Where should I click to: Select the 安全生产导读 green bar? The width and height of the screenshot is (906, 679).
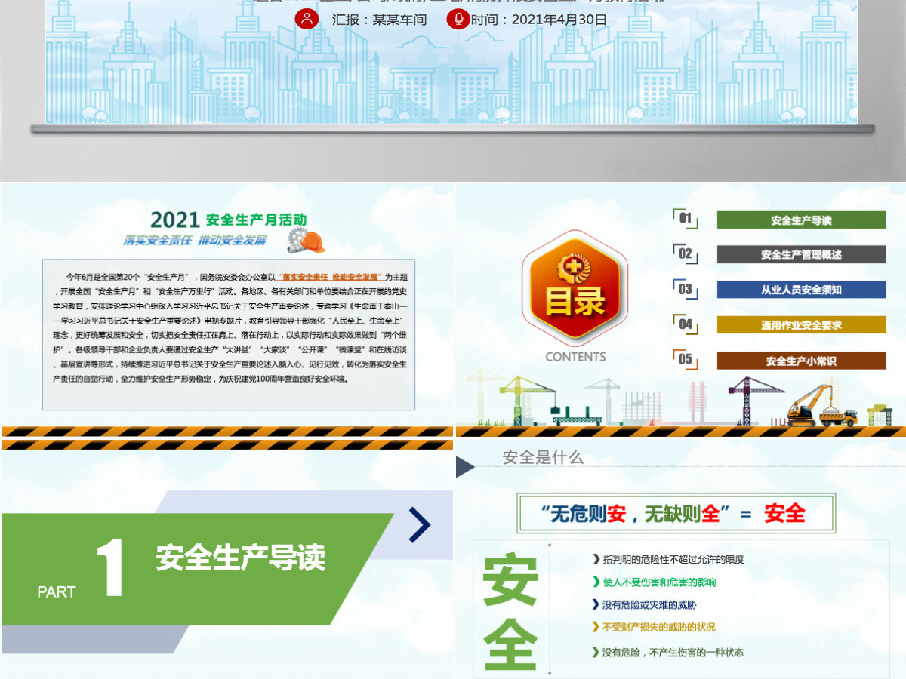click(801, 220)
